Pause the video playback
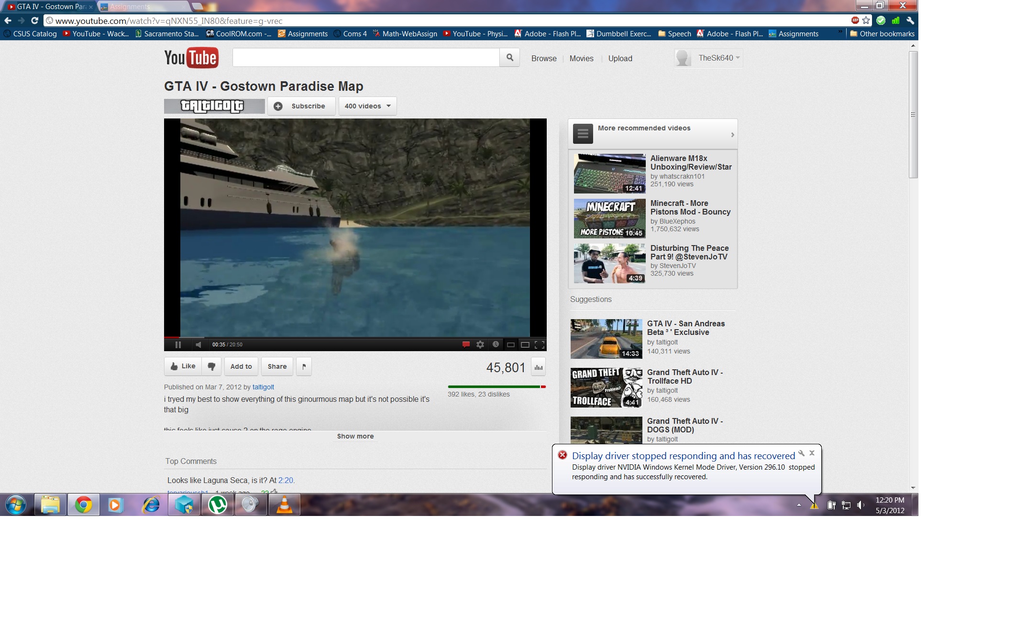 point(178,344)
